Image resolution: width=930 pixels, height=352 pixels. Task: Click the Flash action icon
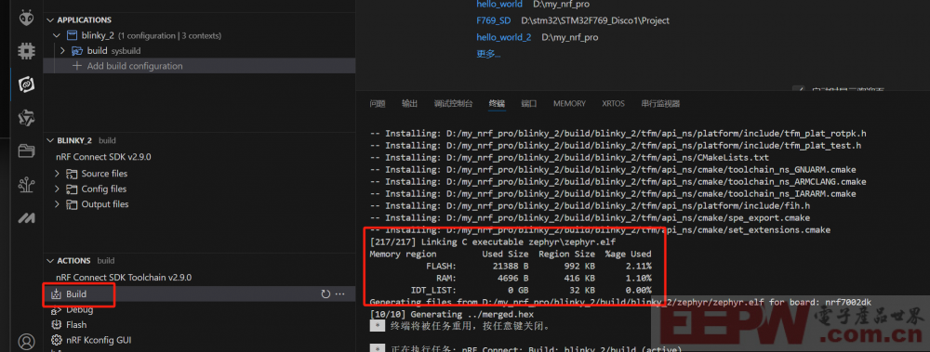57,325
